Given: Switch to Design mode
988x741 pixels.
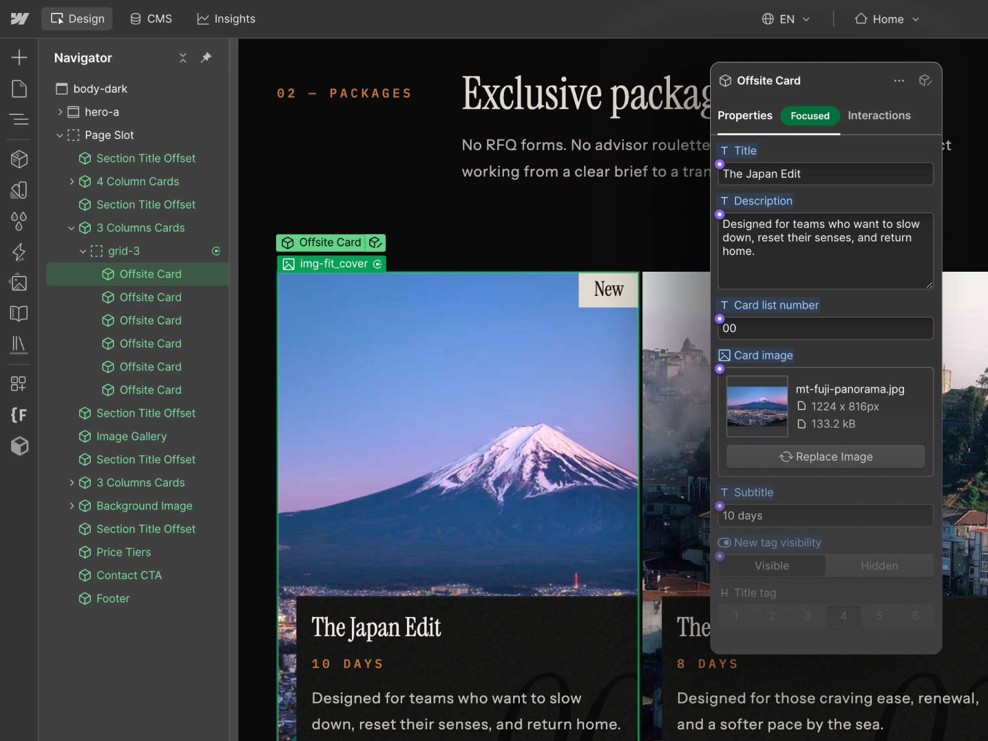Looking at the screenshot, I should pyautogui.click(x=77, y=19).
